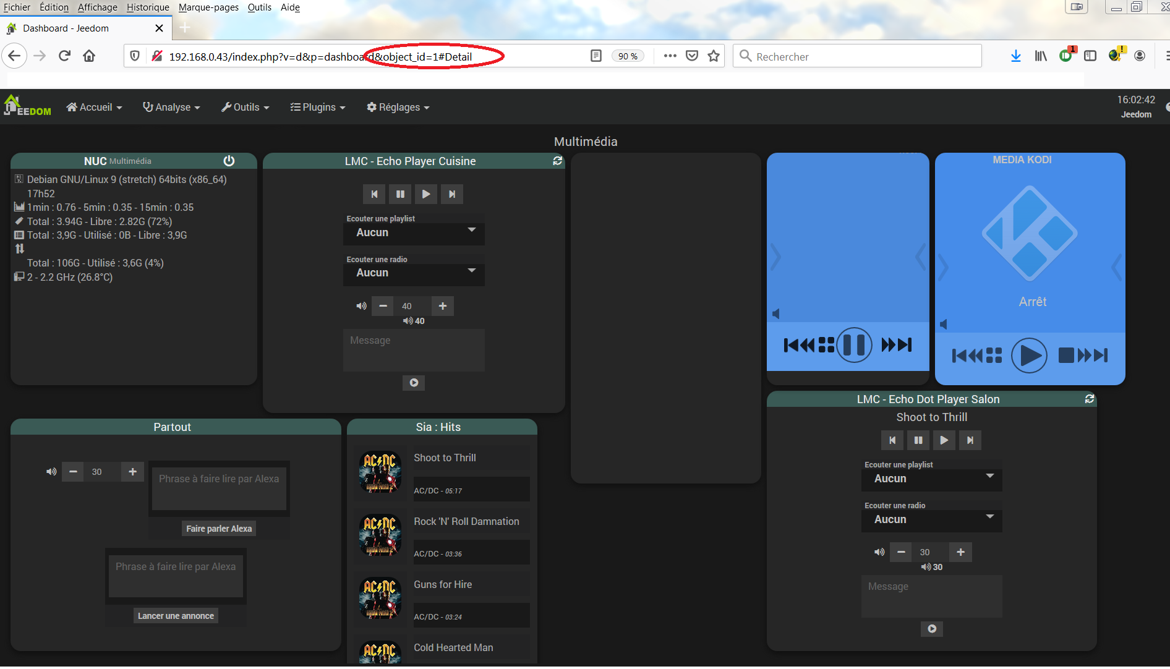Viewport: 1170px width, 669px height.
Task: Start playback on Echo Dot Player Salon
Action: point(944,440)
